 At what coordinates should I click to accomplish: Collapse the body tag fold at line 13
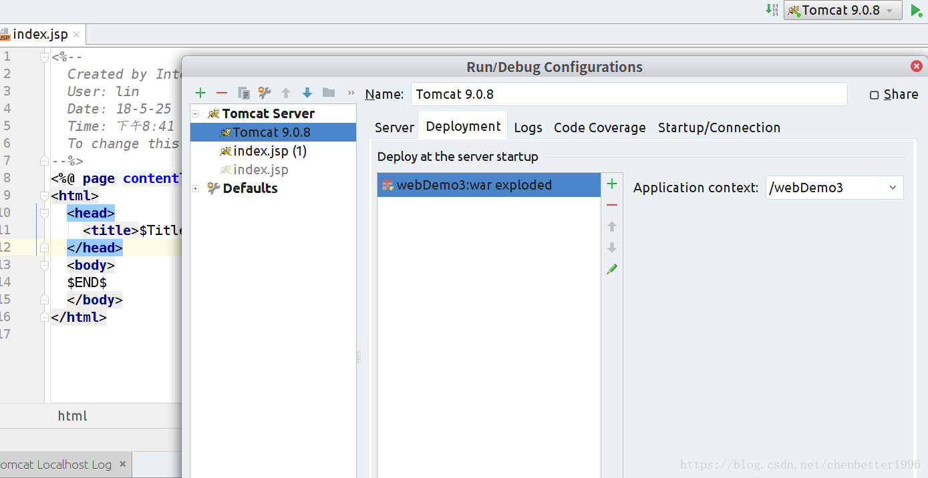[45, 265]
